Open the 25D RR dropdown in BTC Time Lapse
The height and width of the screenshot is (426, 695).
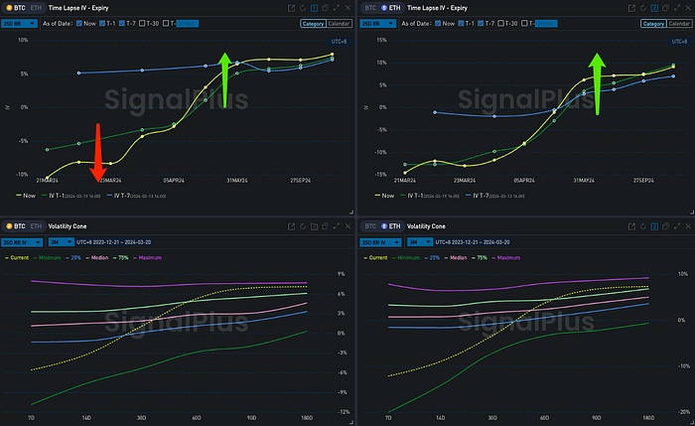21,22
